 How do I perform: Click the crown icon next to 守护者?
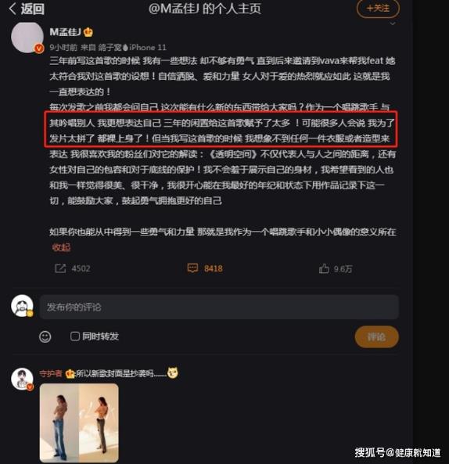70,374
